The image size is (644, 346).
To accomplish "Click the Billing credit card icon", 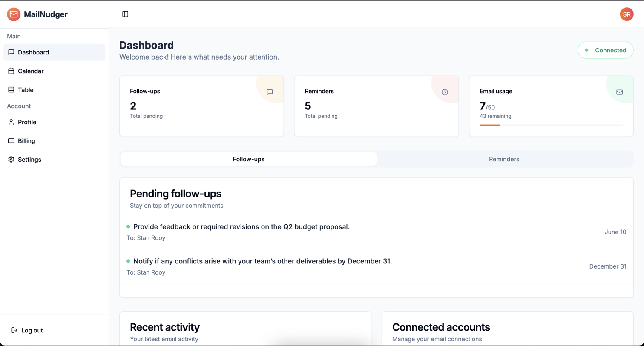I will click(x=11, y=141).
